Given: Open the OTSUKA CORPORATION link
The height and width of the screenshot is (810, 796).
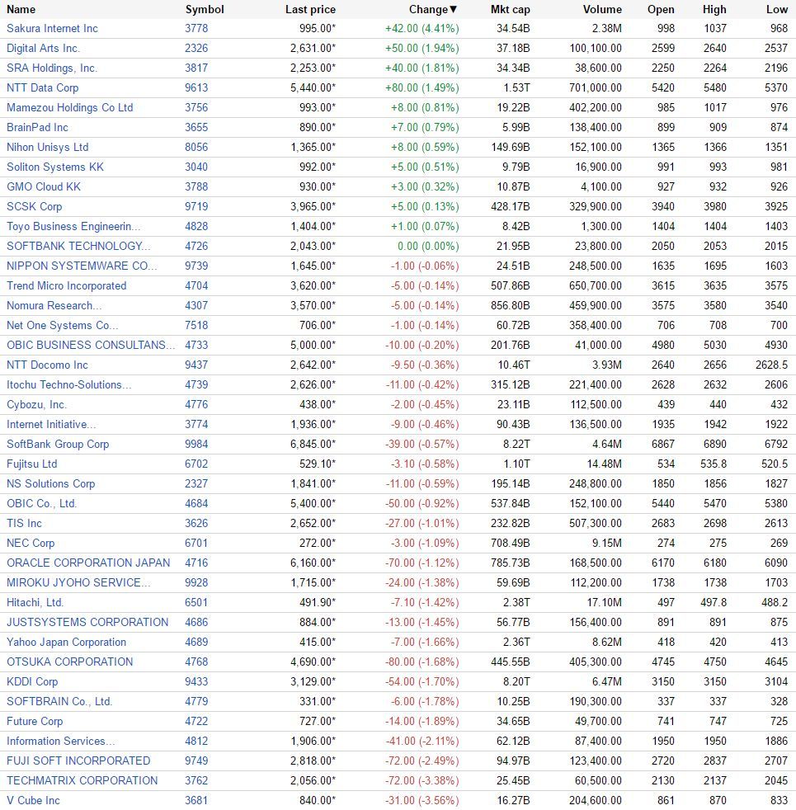Looking at the screenshot, I should pyautogui.click(x=70, y=662).
